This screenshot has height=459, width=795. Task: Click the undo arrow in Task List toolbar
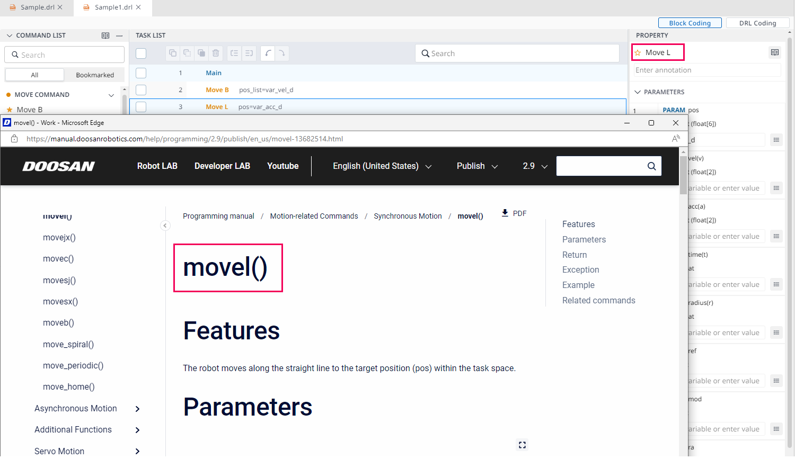(x=268, y=53)
